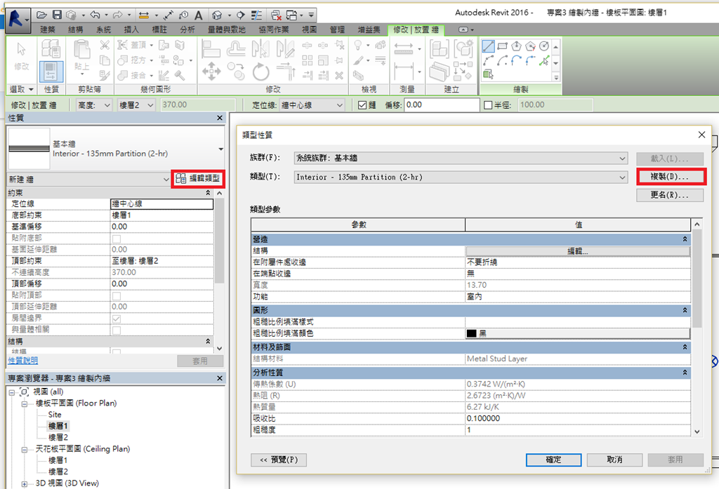This screenshot has height=489, width=719.
Task: Switch to the 管理 ribbon tab
Action: pos(337,29)
